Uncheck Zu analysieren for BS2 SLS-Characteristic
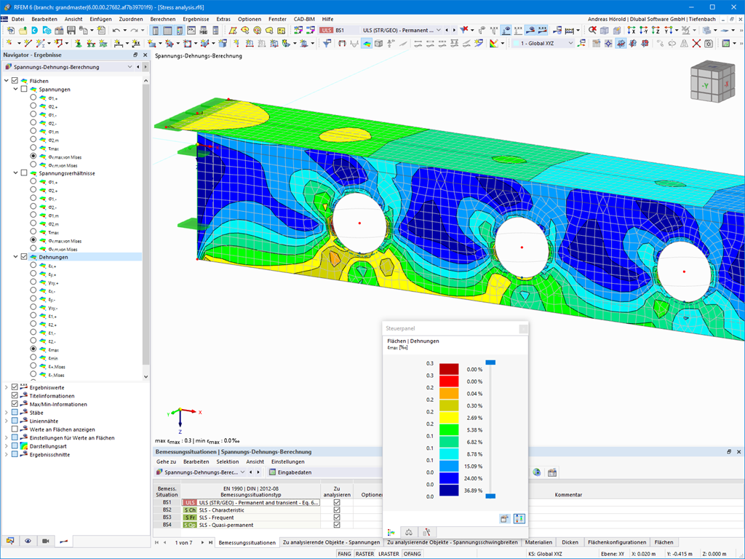745x559 pixels. click(338, 510)
